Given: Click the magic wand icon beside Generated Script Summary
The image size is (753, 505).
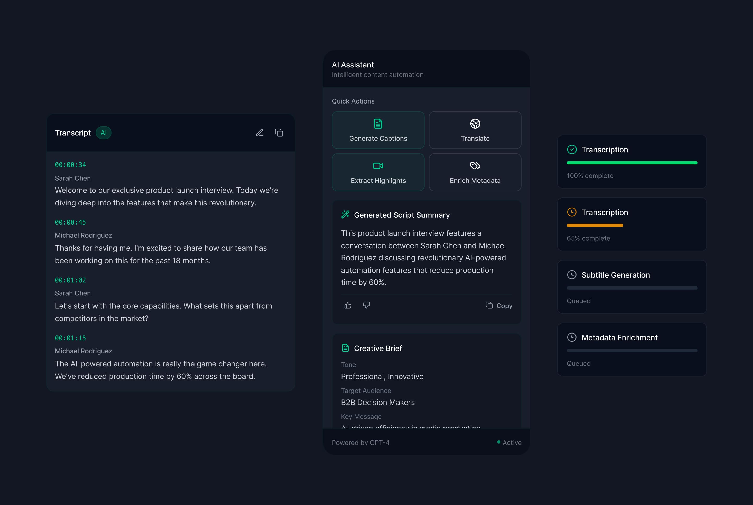Looking at the screenshot, I should click(345, 215).
